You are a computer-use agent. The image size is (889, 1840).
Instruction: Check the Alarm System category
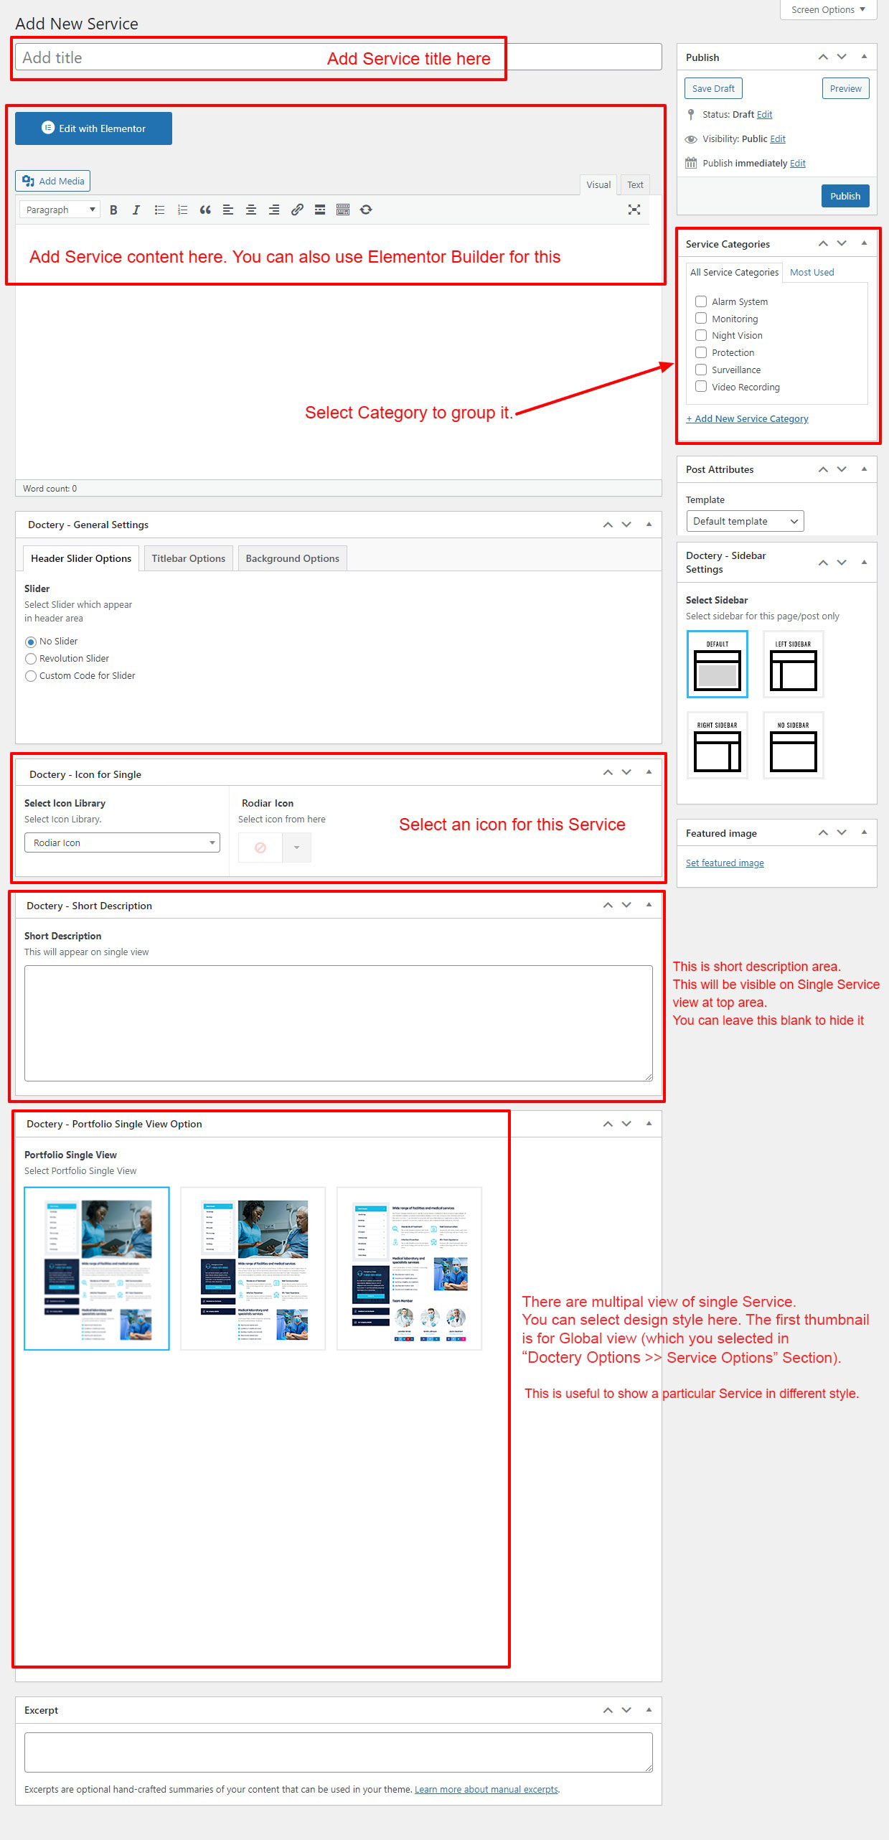(x=701, y=301)
